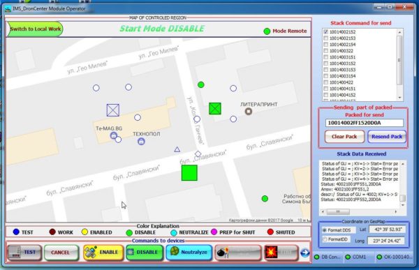Image resolution: width=419 pixels, height=270 pixels.
Task: Click Stack Data Received scroll-down arrow
Action: pyautogui.click(x=402, y=205)
